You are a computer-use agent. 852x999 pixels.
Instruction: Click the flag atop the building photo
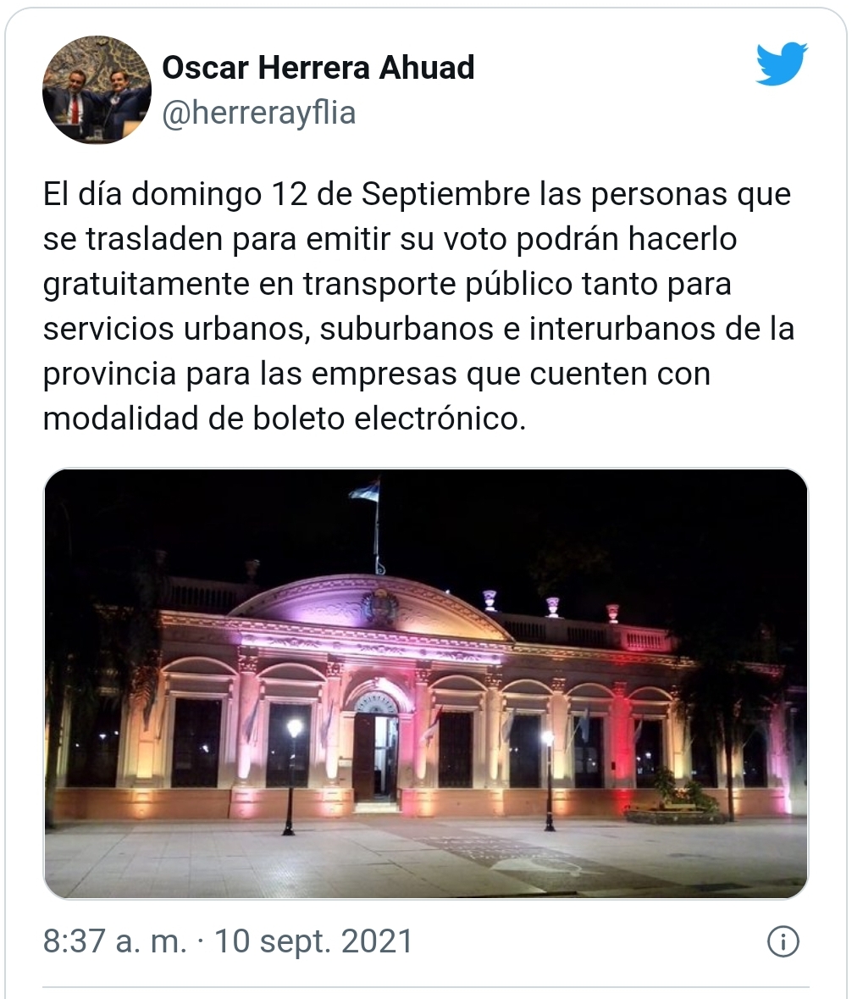tap(364, 491)
